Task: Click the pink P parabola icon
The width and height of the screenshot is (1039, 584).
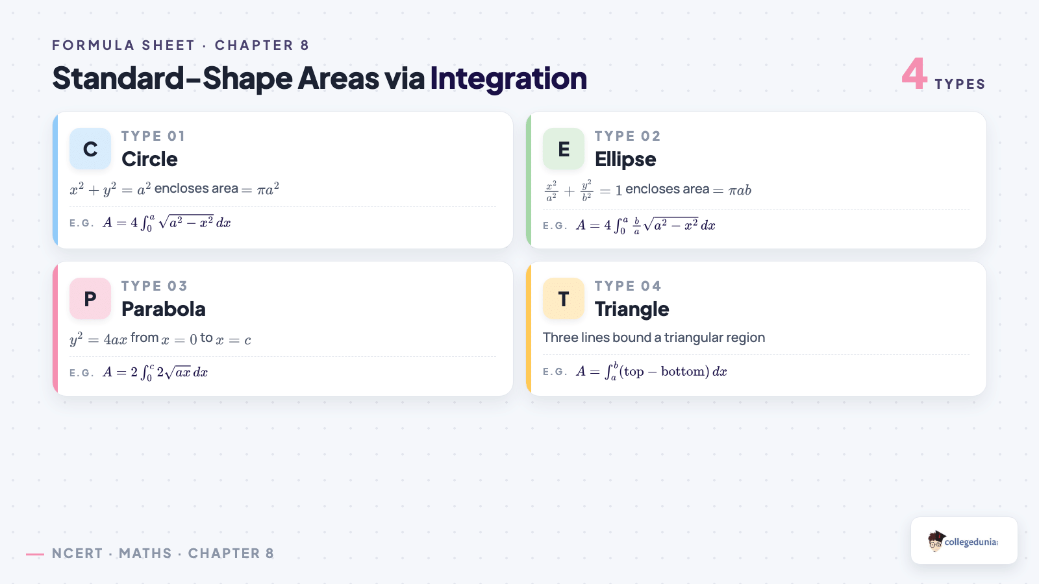Action: [x=90, y=298]
